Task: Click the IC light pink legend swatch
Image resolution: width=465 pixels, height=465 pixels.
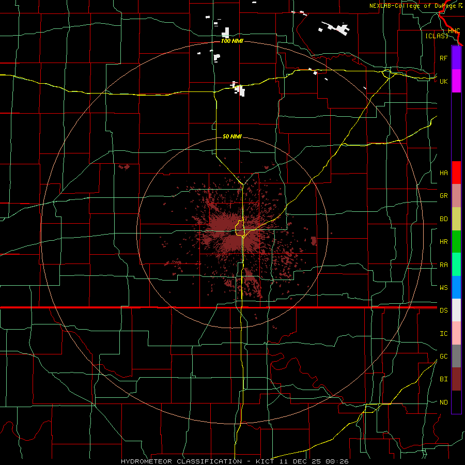Action: coord(456,333)
